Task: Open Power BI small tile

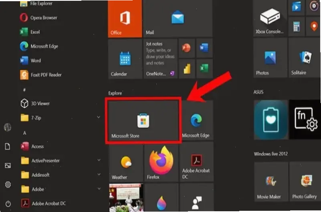Action: [187, 69]
